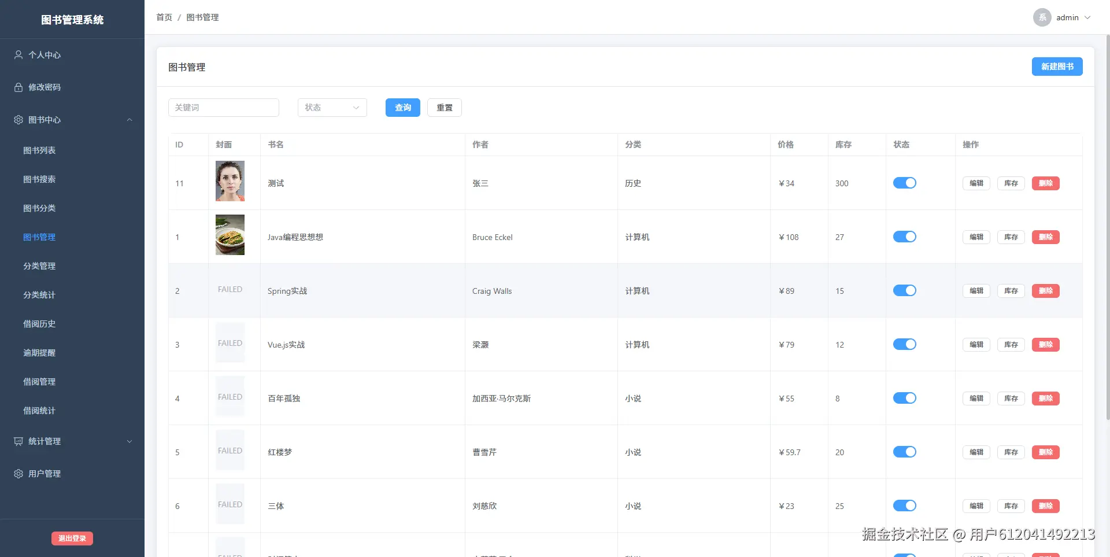Collapse the 图书中心 submenu chevron
1110x557 pixels.
tap(129, 120)
